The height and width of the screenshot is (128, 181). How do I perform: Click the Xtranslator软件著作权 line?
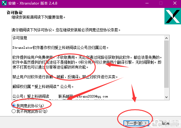(x=60, y=48)
